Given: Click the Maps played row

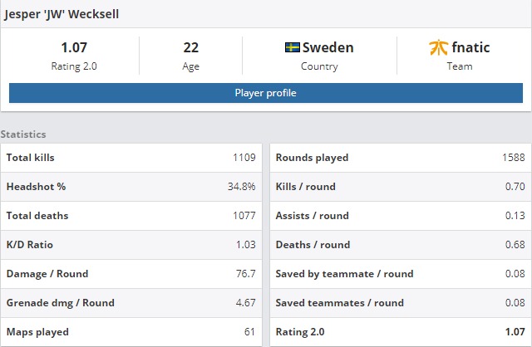Looking at the screenshot, I should [131, 332].
